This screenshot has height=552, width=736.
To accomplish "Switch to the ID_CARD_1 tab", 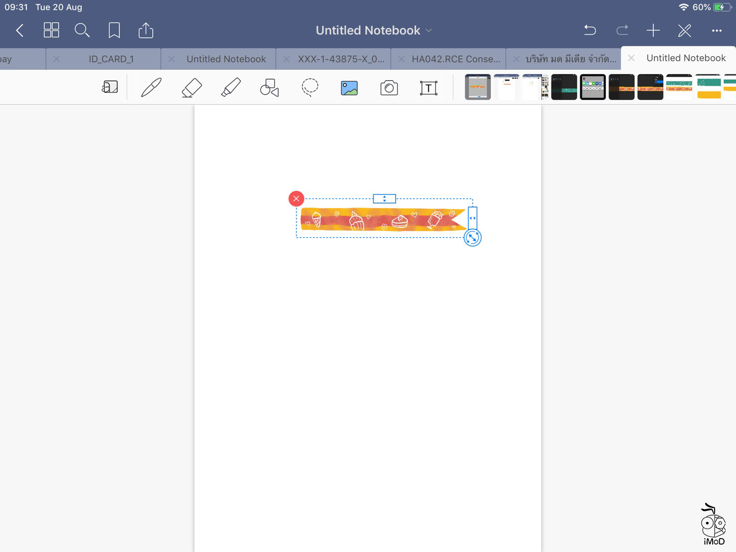I will pyautogui.click(x=110, y=59).
